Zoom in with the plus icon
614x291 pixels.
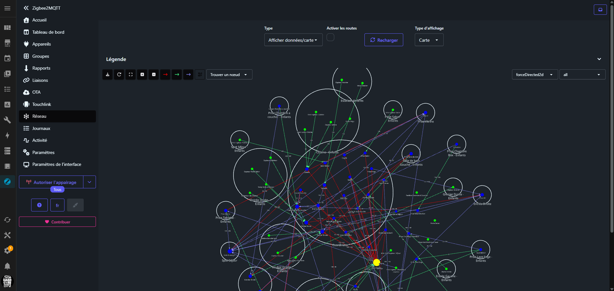[x=142, y=74]
